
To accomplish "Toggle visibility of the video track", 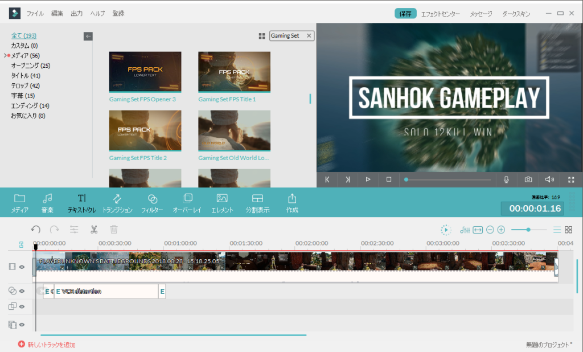I will pyautogui.click(x=22, y=267).
